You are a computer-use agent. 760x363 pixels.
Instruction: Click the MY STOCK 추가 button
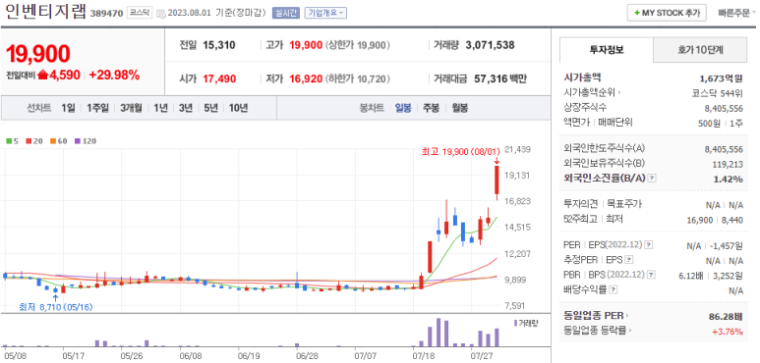click(x=667, y=13)
